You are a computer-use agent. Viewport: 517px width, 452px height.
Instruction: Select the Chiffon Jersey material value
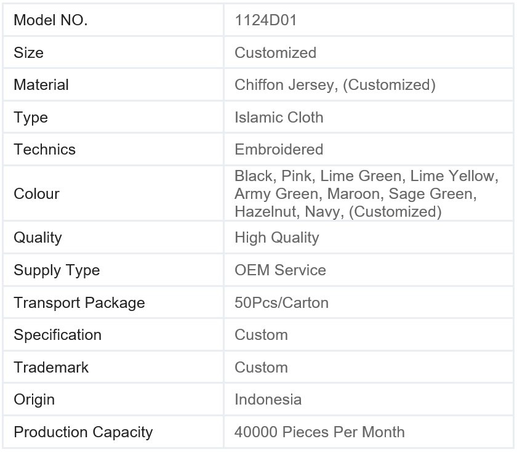335,85
